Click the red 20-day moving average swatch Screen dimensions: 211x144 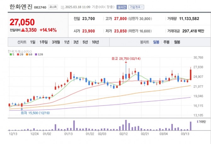(18, 54)
